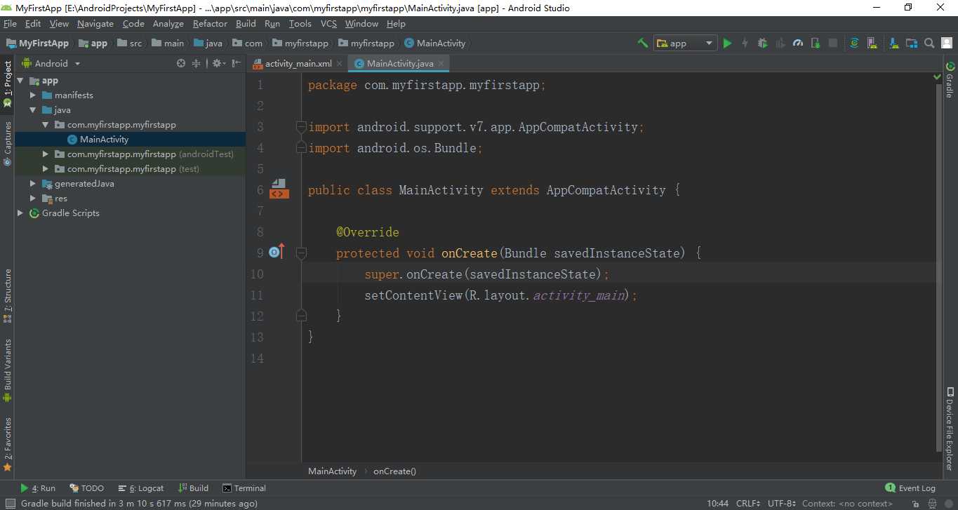The width and height of the screenshot is (958, 510).
Task: Expand the manifests folder
Action: (x=33, y=95)
